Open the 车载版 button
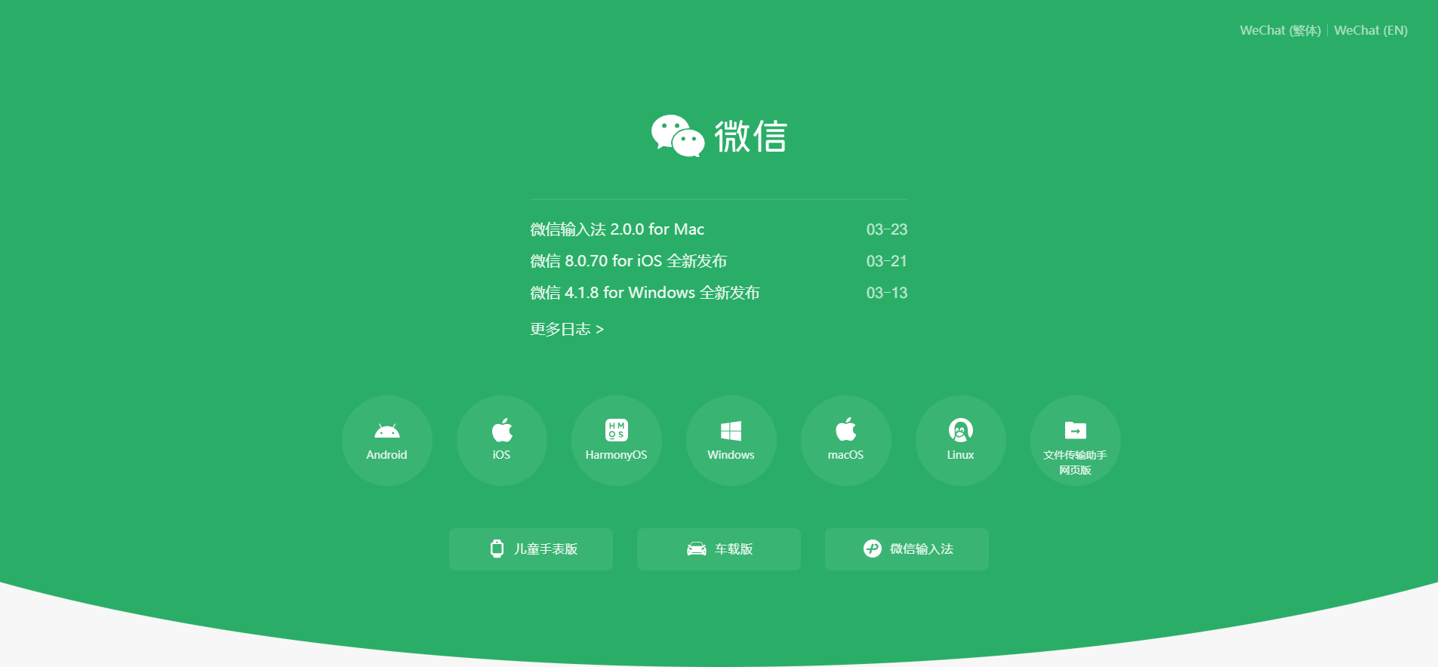The image size is (1438, 667). 719,549
